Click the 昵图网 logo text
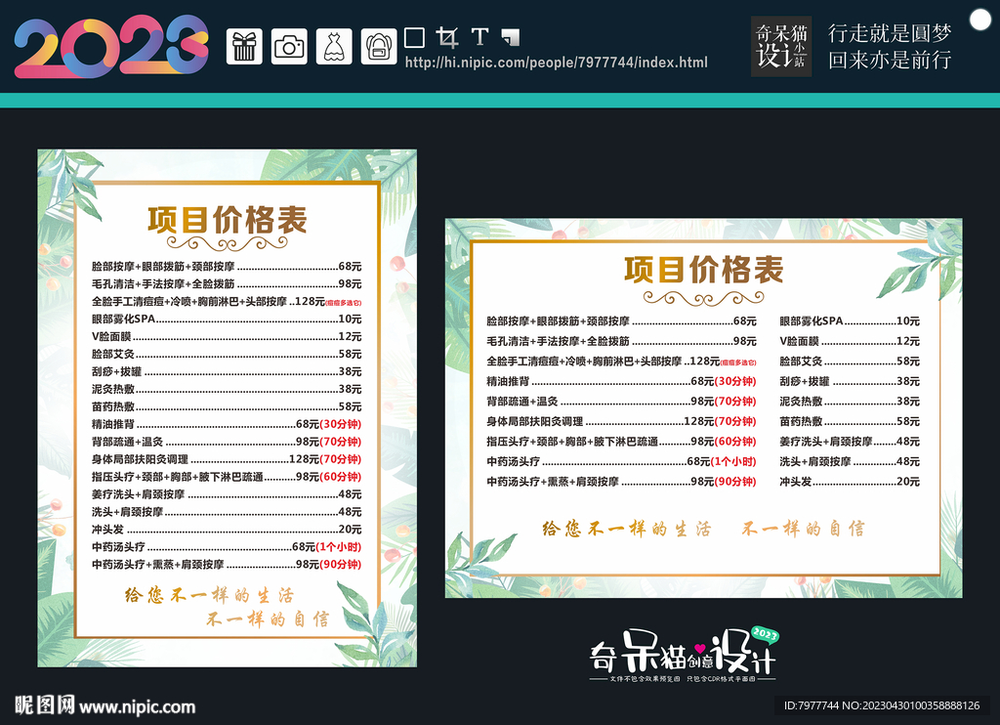Viewport: 1000px width, 725px height. pyautogui.click(x=44, y=705)
